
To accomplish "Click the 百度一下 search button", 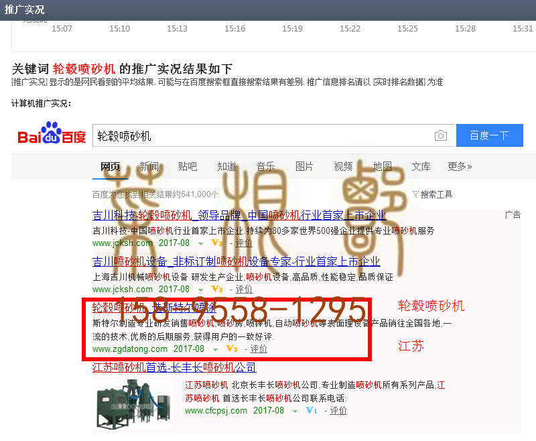I will click(490, 135).
